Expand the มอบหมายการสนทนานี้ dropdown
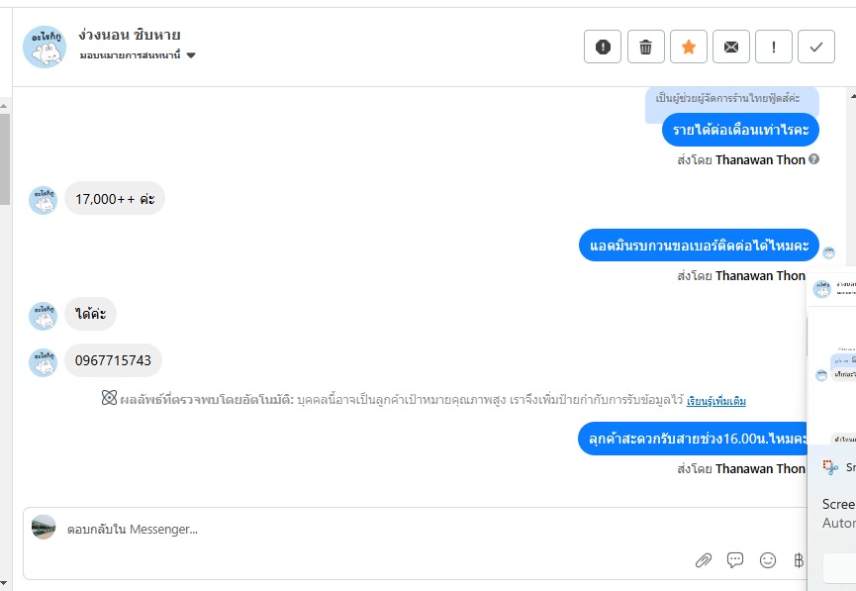 (191, 55)
